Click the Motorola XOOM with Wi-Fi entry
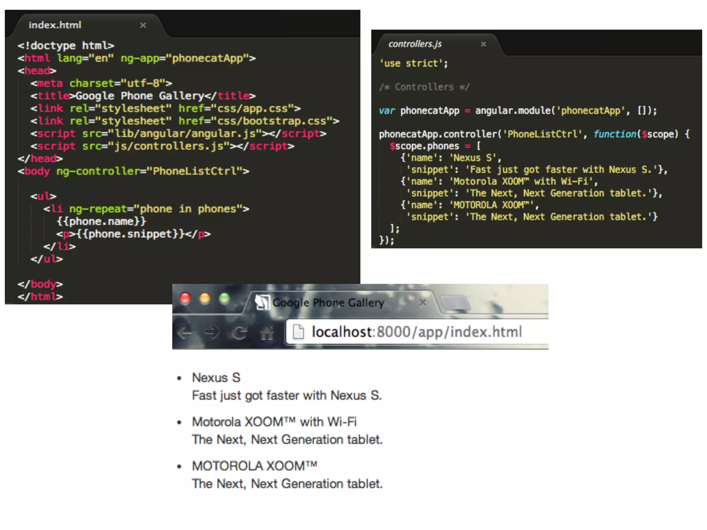 pyautogui.click(x=274, y=422)
